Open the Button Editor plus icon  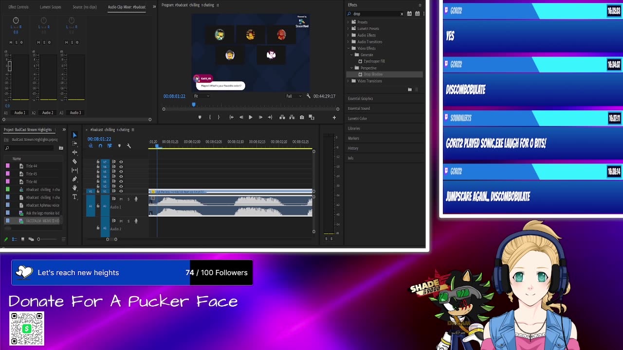point(334,117)
